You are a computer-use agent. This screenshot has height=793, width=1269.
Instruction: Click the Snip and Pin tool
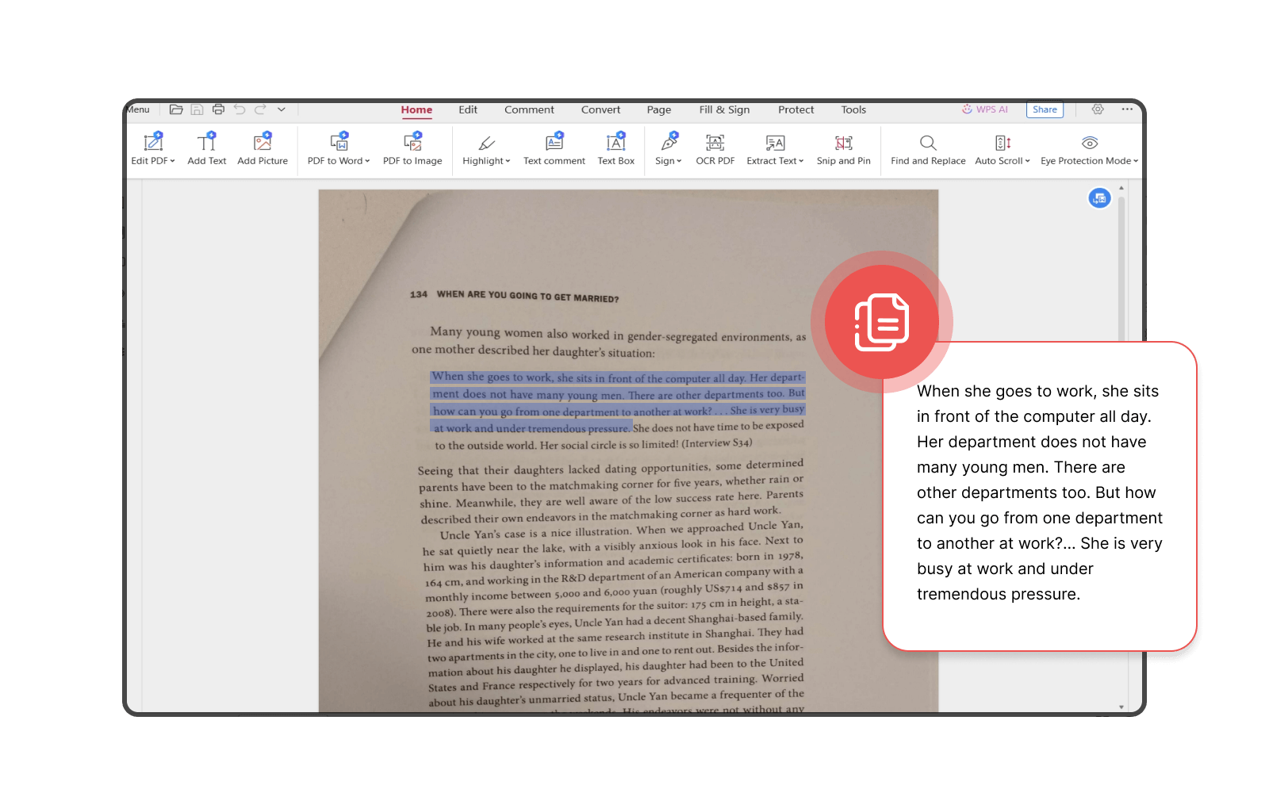(843, 149)
